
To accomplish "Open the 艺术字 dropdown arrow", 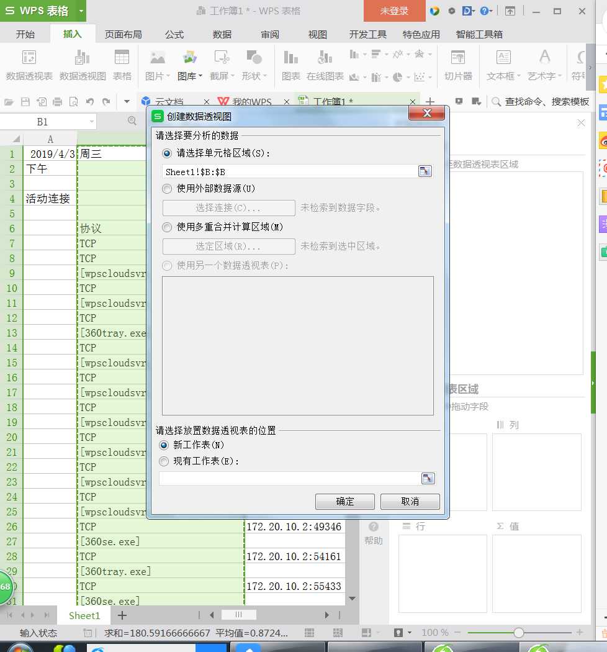I will tap(560, 76).
